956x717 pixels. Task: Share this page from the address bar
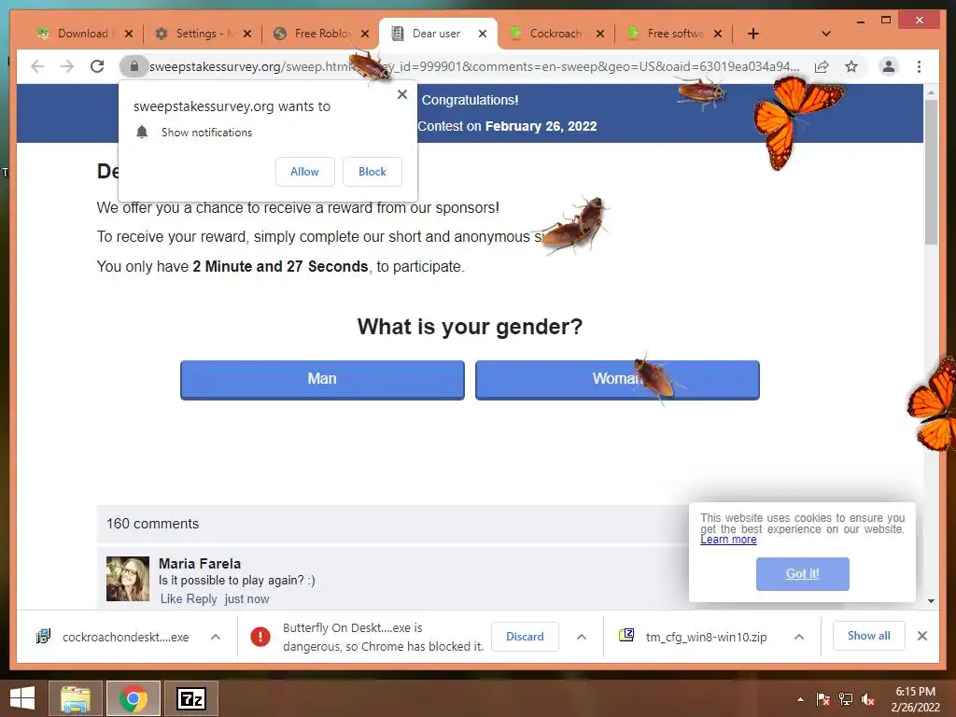822,66
